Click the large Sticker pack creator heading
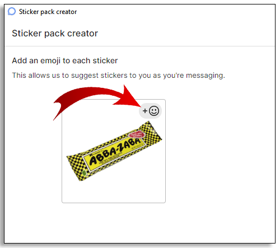The width and height of the screenshot is (280, 248). [55, 34]
